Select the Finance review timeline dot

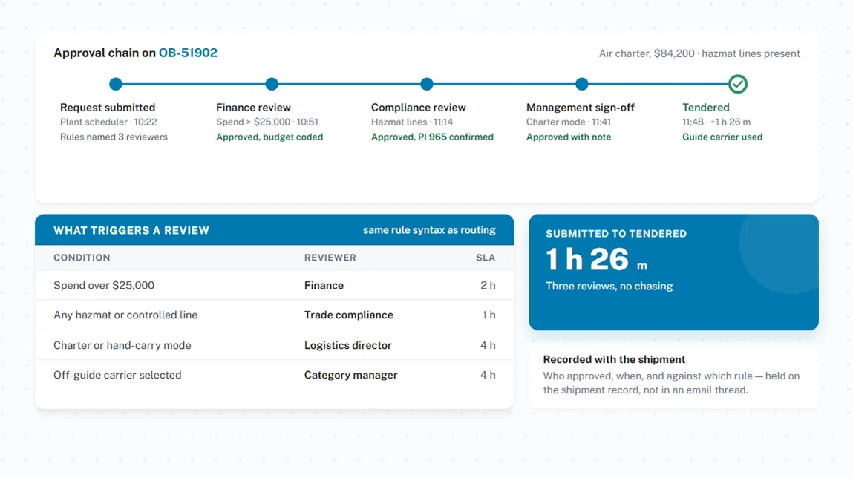272,84
